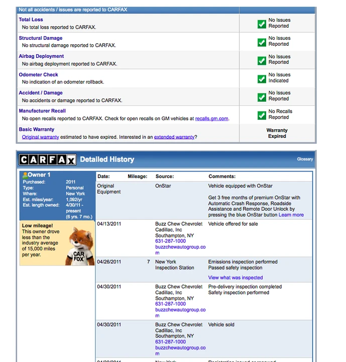Viewport: 346px width, 362px height.
Task: Click the CARFAX logo in Detailed History header
Action: click(x=48, y=159)
